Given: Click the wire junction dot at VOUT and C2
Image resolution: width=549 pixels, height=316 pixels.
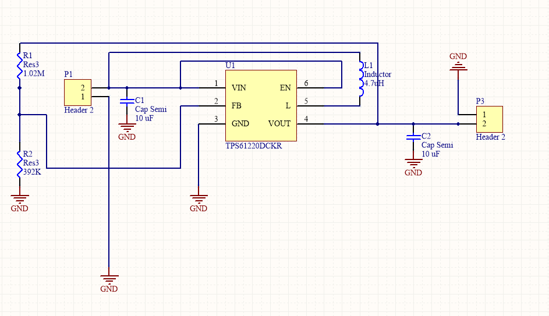Looking at the screenshot, I should pyautogui.click(x=413, y=124).
